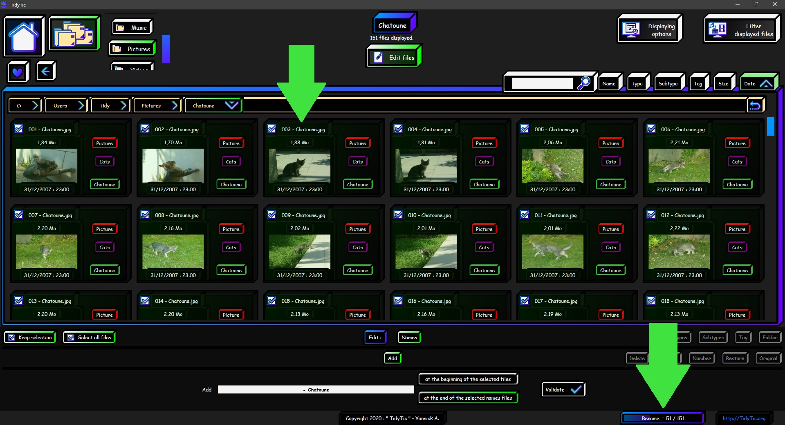Image resolution: width=785 pixels, height=425 pixels.
Task: Click the Cats subtype tag of 003 - Chatoune.jpg
Action: 358,161
